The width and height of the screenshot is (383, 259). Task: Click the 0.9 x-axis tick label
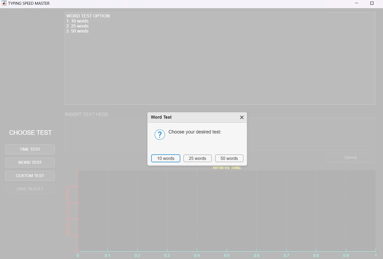(x=346, y=256)
